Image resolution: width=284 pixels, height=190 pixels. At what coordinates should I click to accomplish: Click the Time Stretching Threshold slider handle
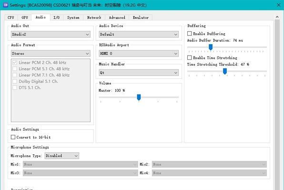(x=225, y=71)
